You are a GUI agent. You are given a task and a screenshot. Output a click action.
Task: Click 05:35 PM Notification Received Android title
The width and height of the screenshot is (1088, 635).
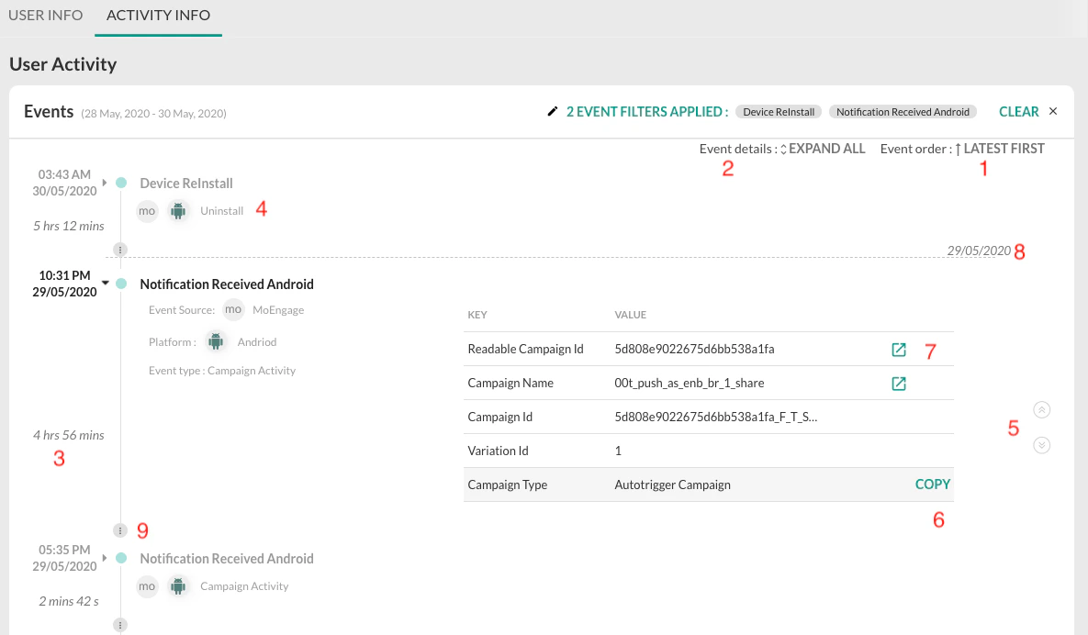(227, 559)
